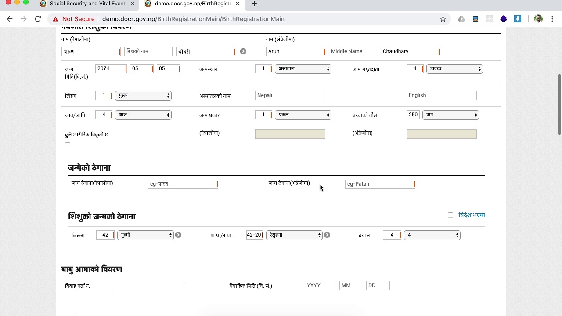Image resolution: width=562 pixels, height=316 pixels.
Task: Click round arrow icon next to जिल्ला dropdown
Action: click(x=178, y=235)
